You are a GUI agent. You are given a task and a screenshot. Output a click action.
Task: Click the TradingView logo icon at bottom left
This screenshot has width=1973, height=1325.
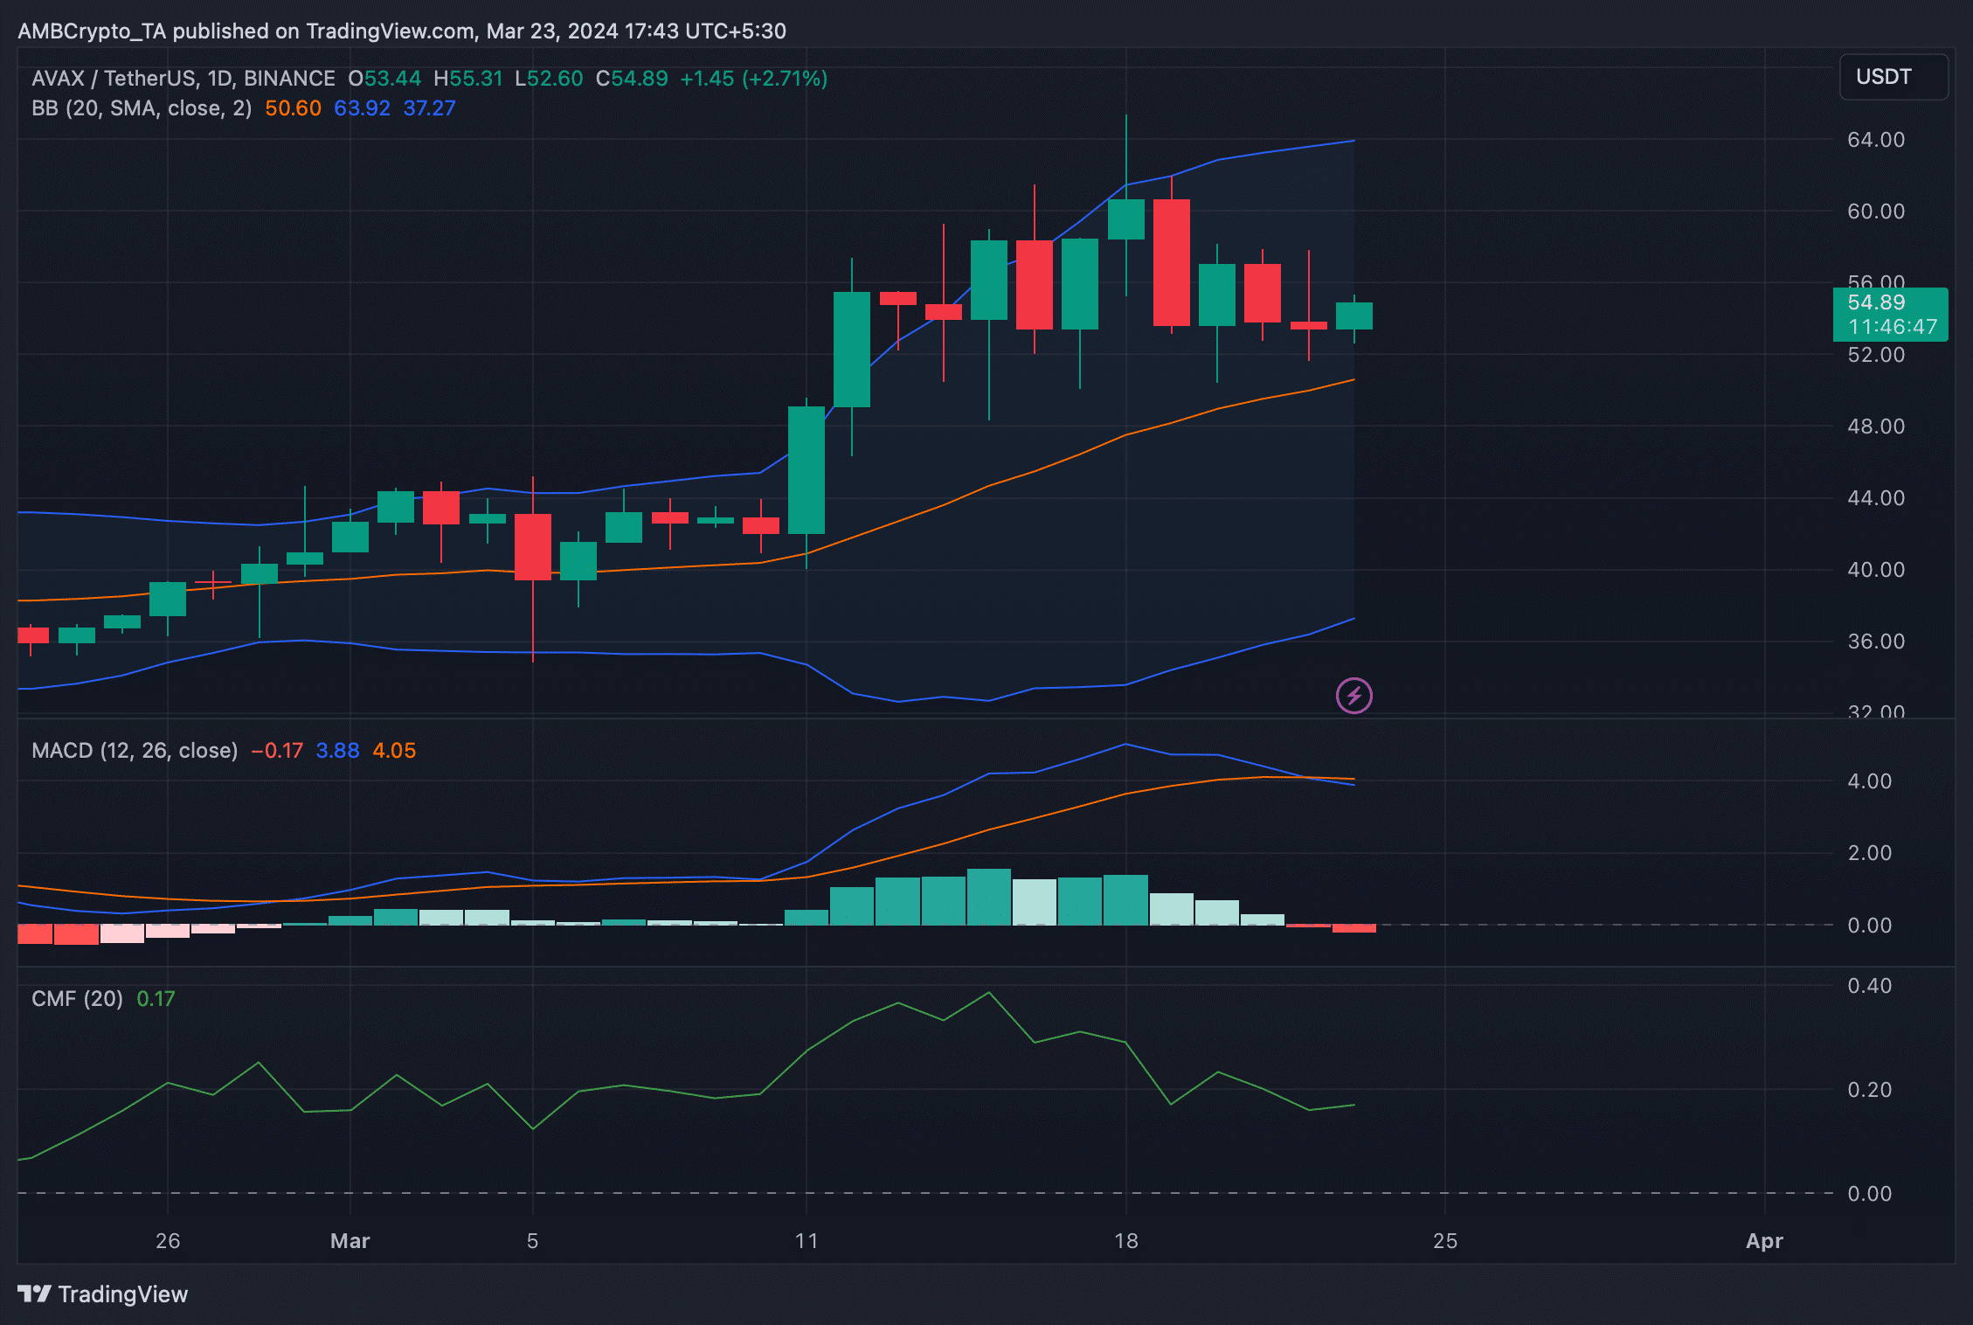tap(35, 1294)
